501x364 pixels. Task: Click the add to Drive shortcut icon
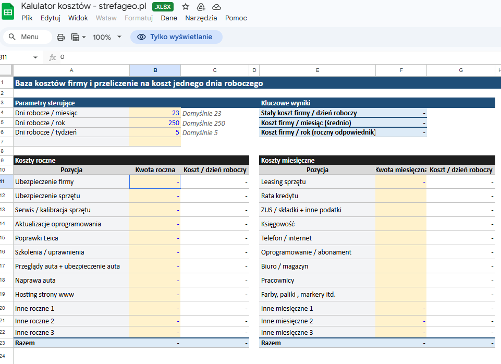click(201, 7)
